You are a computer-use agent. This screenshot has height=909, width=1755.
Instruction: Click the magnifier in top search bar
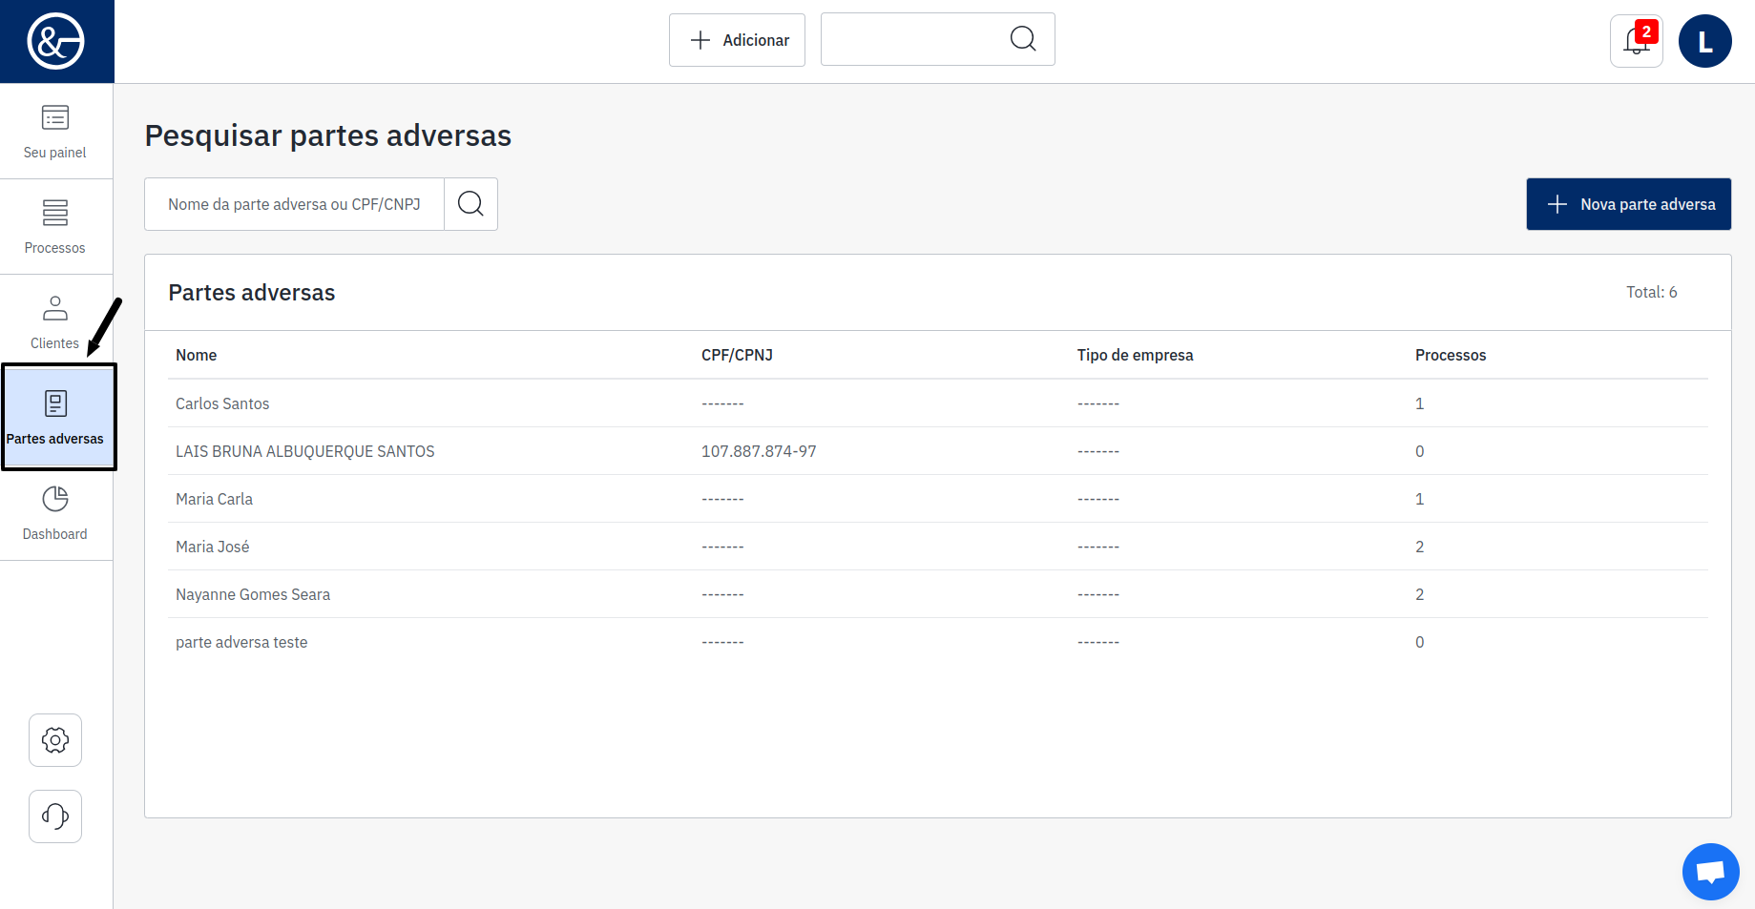click(x=1023, y=39)
